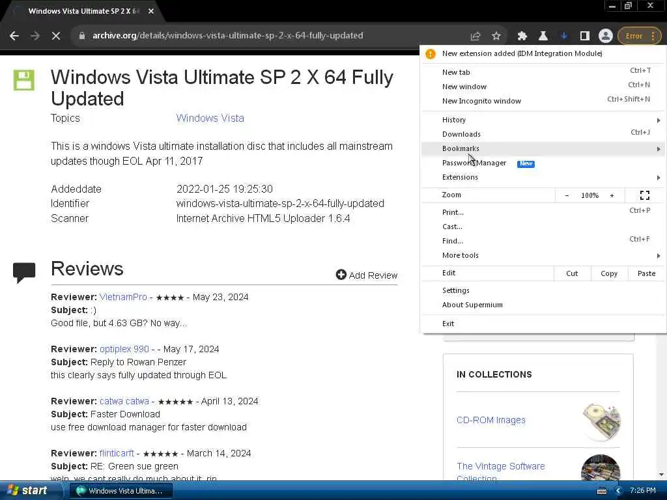The image size is (667, 500).
Task: Open the extensions puzzle icon
Action: [522, 36]
